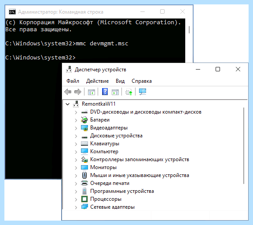Select the Видеоадаптеры label
Image resolution: width=253 pixels, height=225 pixels.
click(x=109, y=128)
